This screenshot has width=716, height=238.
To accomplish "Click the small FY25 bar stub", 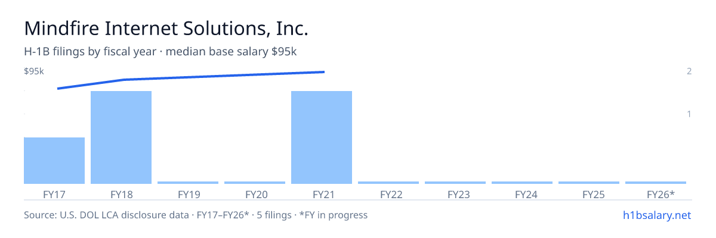I will (x=589, y=183).
